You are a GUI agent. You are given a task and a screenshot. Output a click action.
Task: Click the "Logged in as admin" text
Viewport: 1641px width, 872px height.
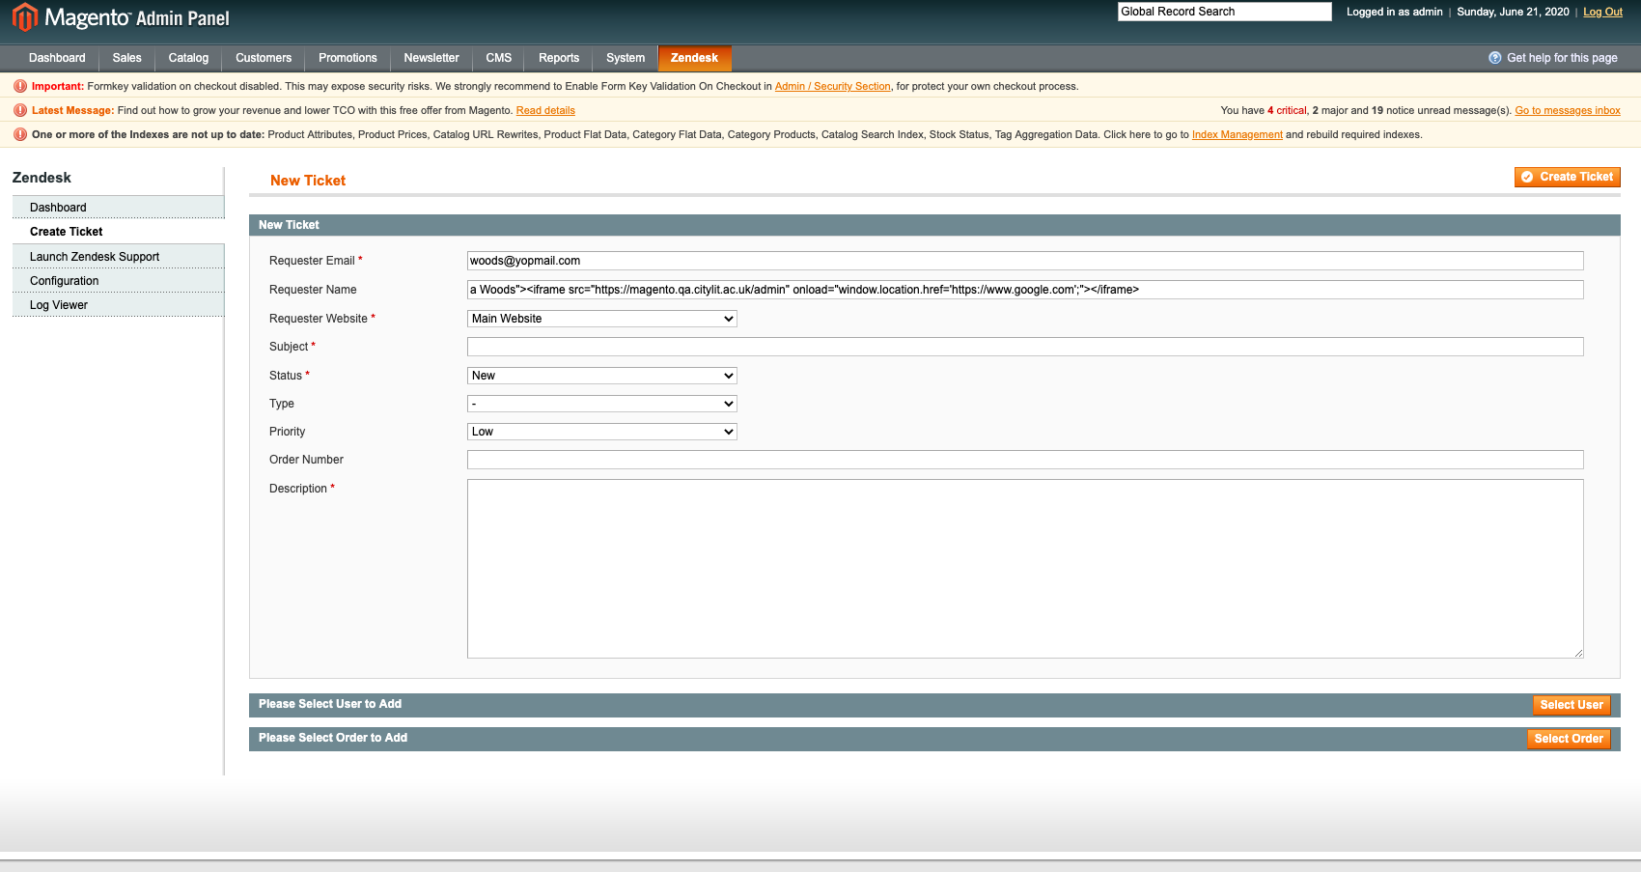[x=1394, y=12]
